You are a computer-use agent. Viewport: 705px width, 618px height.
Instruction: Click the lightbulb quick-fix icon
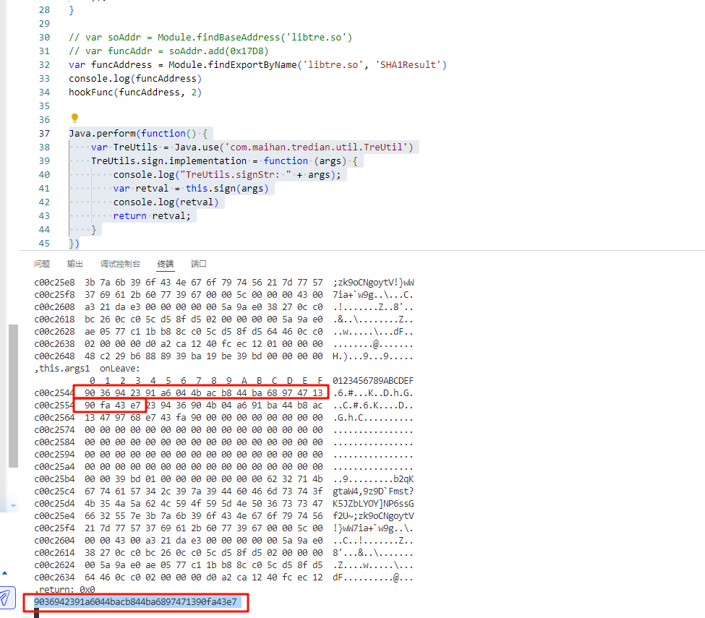point(74,118)
